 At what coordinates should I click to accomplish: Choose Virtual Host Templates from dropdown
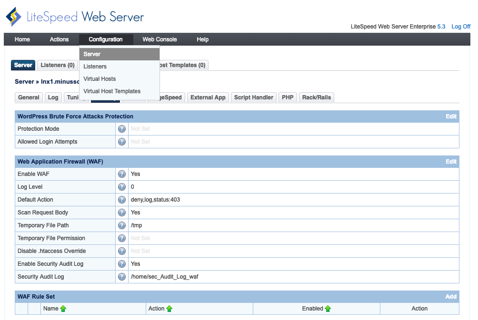click(x=119, y=91)
